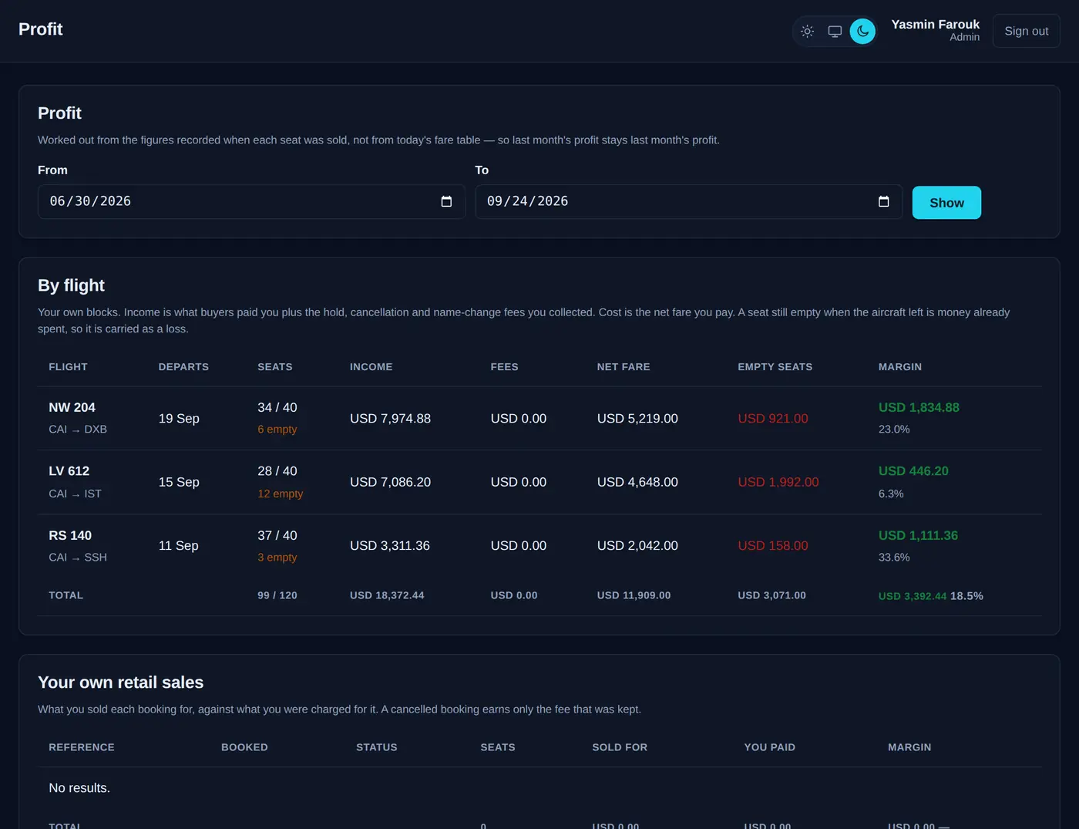The image size is (1079, 829).
Task: Click net fare USD 4,648.00
Action: (x=637, y=482)
